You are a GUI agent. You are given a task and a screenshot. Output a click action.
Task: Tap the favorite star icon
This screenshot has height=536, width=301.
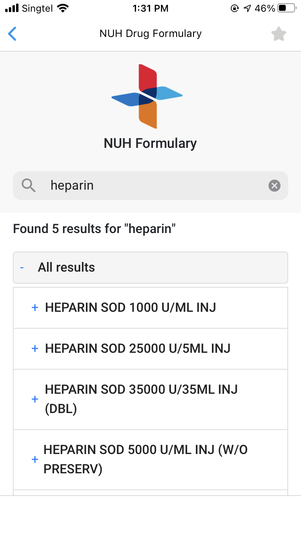(x=279, y=34)
